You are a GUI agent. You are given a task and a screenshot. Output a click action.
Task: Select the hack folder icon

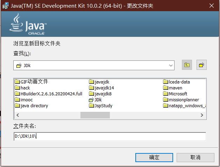(17, 88)
